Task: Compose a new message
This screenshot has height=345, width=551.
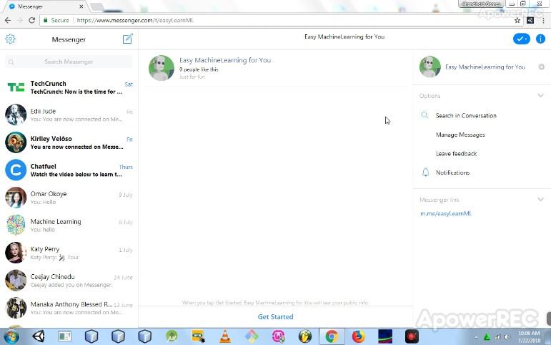Action: point(127,39)
